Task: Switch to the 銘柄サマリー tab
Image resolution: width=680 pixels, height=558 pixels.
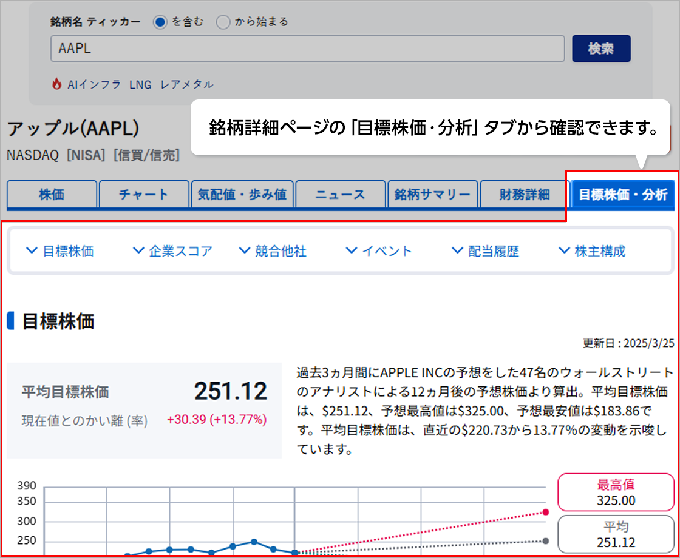Action: [432, 195]
